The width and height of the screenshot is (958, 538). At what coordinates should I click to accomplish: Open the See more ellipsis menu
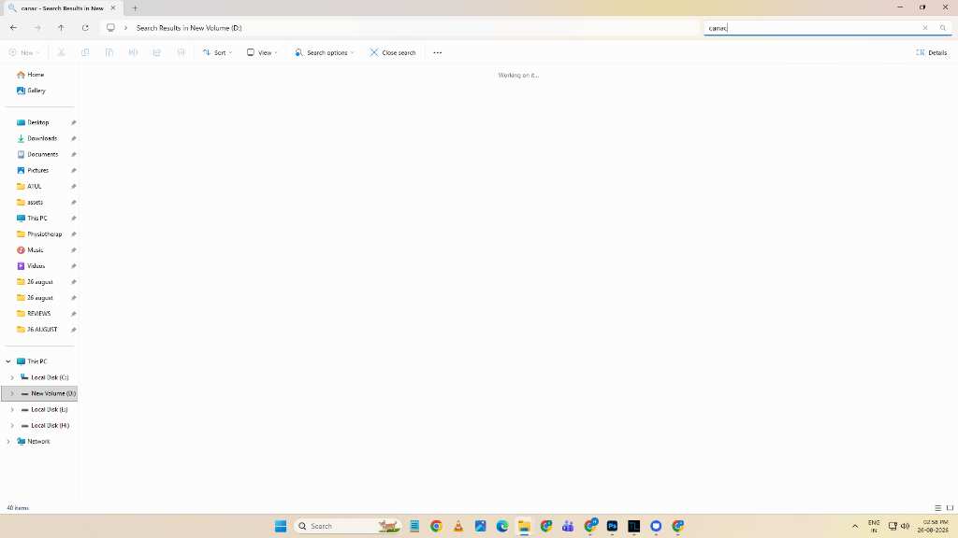coord(438,53)
